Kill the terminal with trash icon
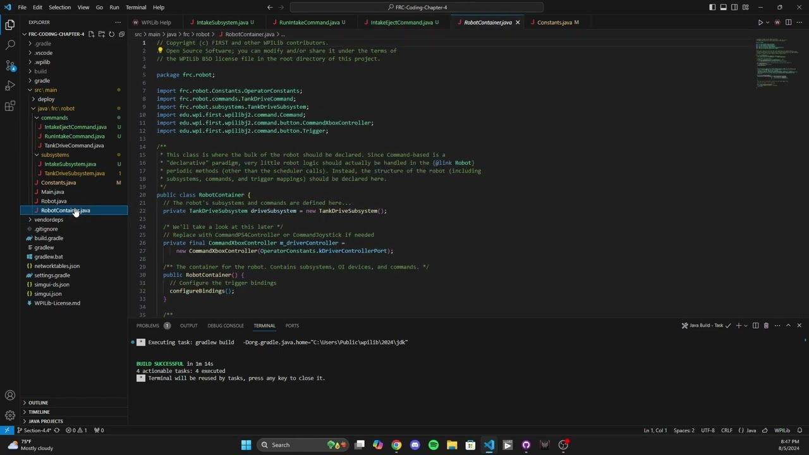809x455 pixels. click(x=766, y=325)
